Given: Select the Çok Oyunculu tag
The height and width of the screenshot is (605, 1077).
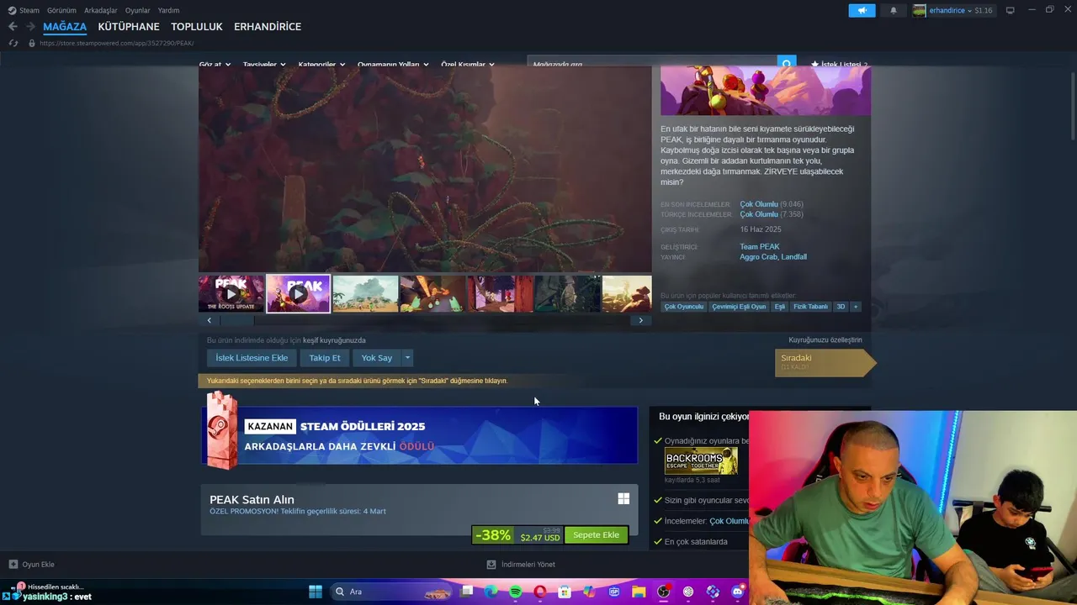Looking at the screenshot, I should (684, 307).
